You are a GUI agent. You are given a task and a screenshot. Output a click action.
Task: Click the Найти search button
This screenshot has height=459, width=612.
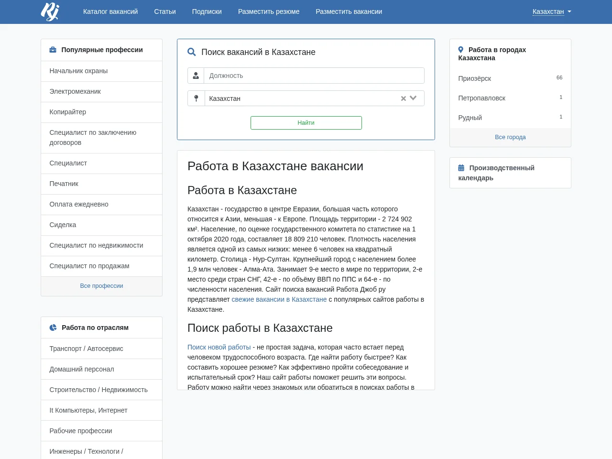point(306,123)
